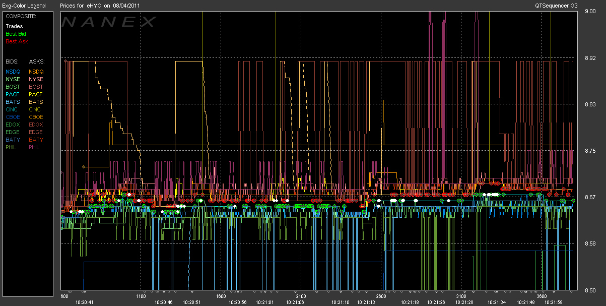Click the 10:21:13 time axis label
This screenshot has height=306, width=606.
point(366,302)
